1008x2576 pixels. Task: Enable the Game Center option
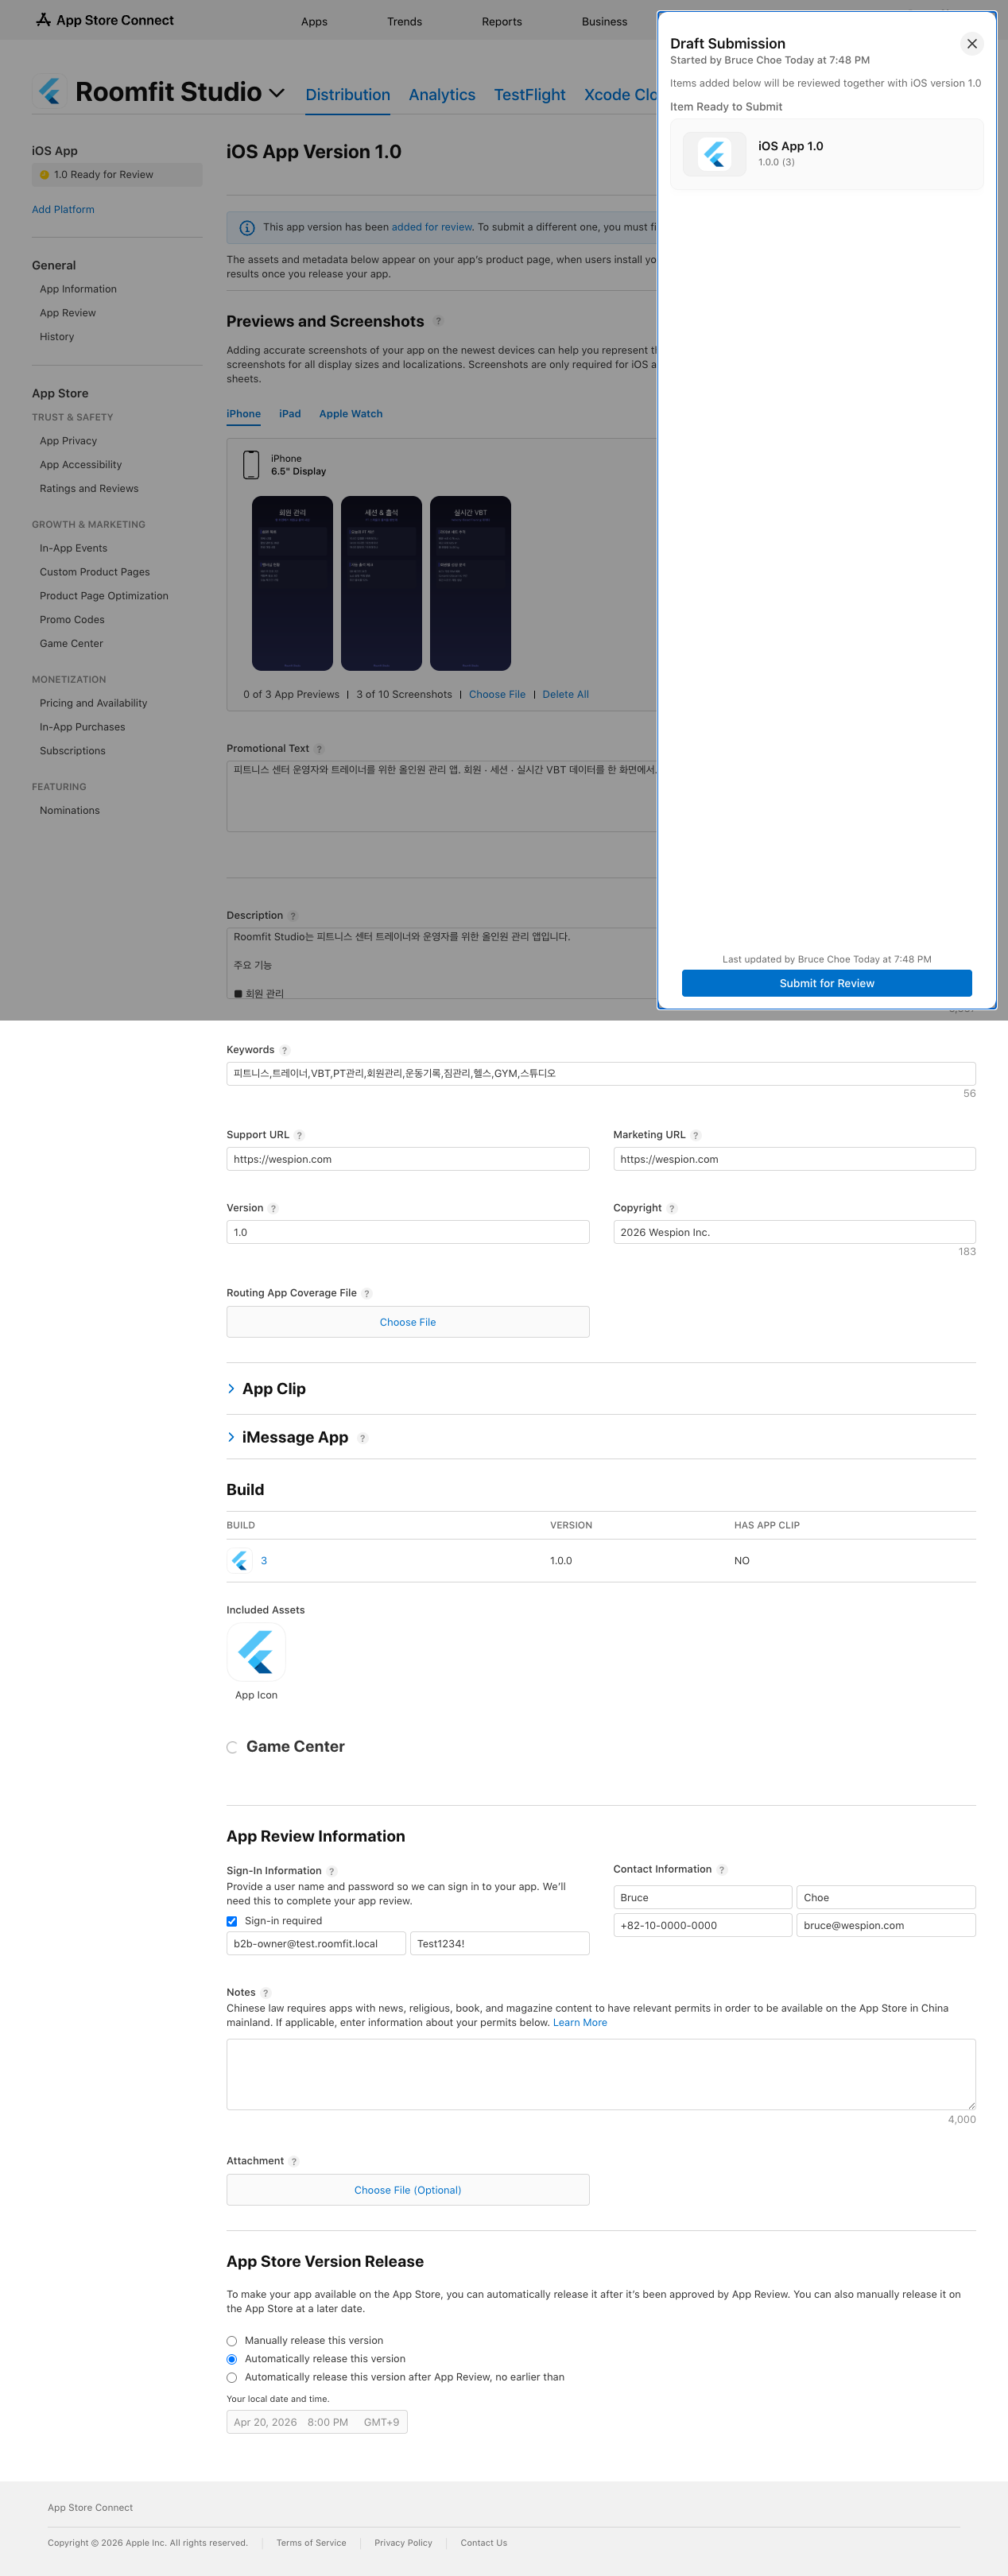pos(232,1747)
